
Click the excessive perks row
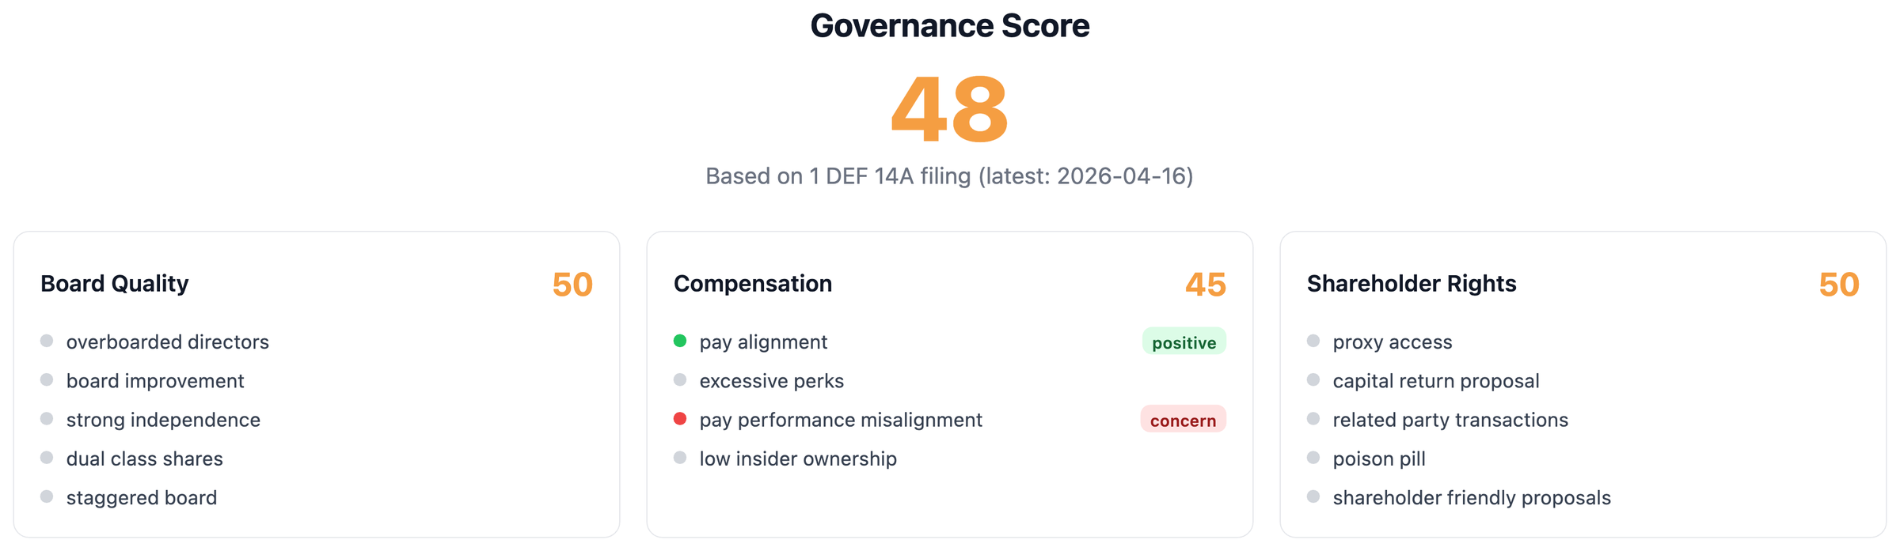pyautogui.click(x=950, y=380)
